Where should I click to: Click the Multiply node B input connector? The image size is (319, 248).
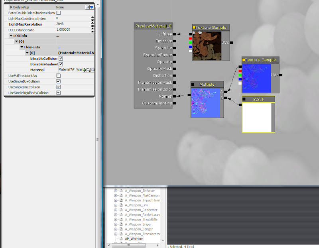225,98
